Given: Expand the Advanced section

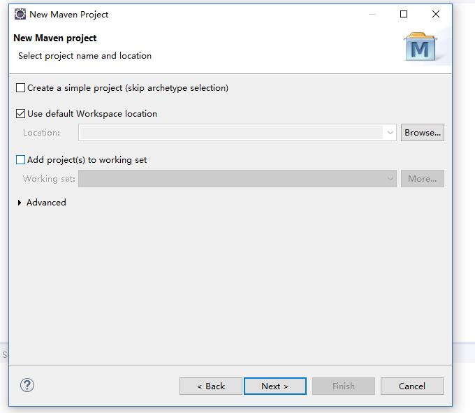Looking at the screenshot, I should pyautogui.click(x=20, y=203).
